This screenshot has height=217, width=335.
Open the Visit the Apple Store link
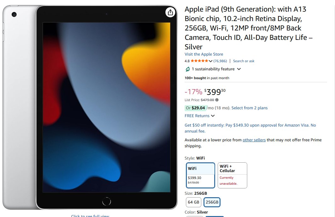204,54
